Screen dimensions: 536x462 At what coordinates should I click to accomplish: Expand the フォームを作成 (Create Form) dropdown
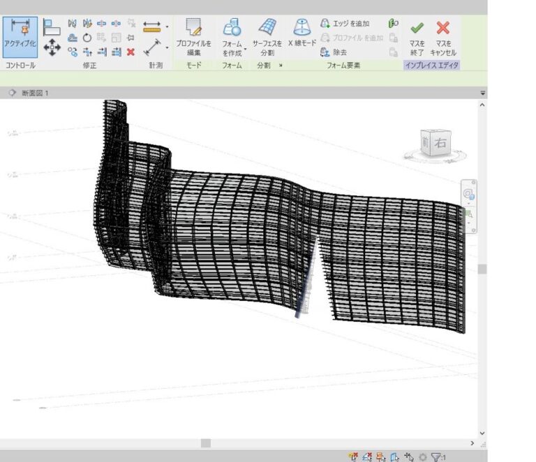(245, 49)
